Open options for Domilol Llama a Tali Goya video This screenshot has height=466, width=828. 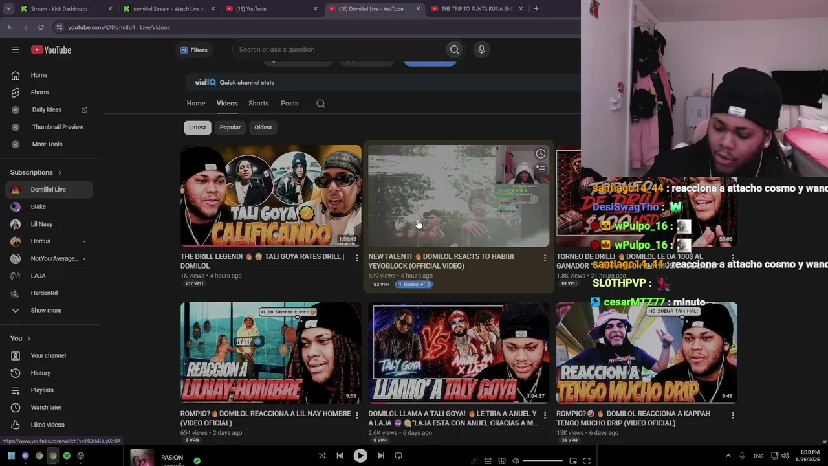[x=545, y=415]
